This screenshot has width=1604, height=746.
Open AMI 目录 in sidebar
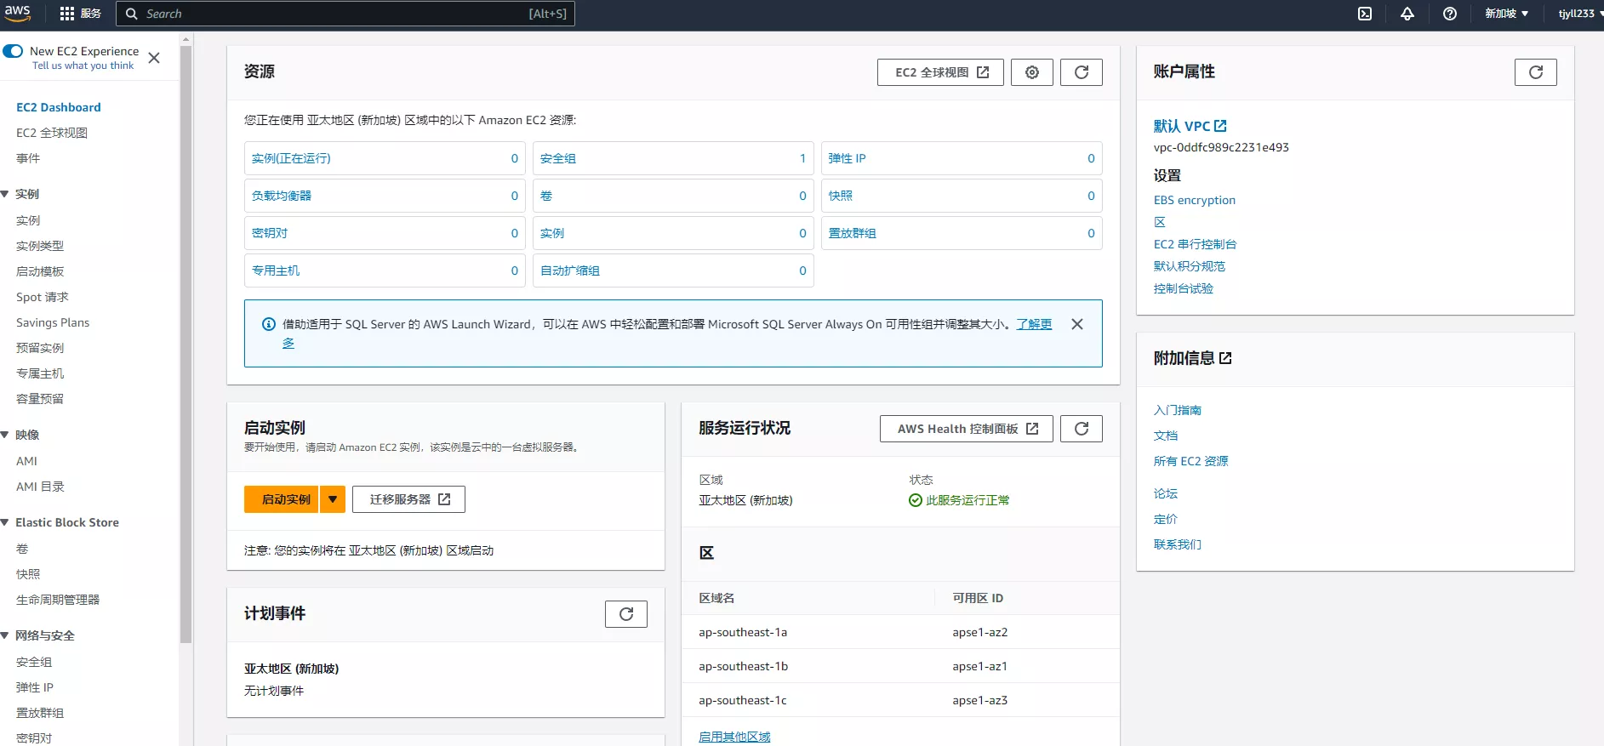coord(40,487)
